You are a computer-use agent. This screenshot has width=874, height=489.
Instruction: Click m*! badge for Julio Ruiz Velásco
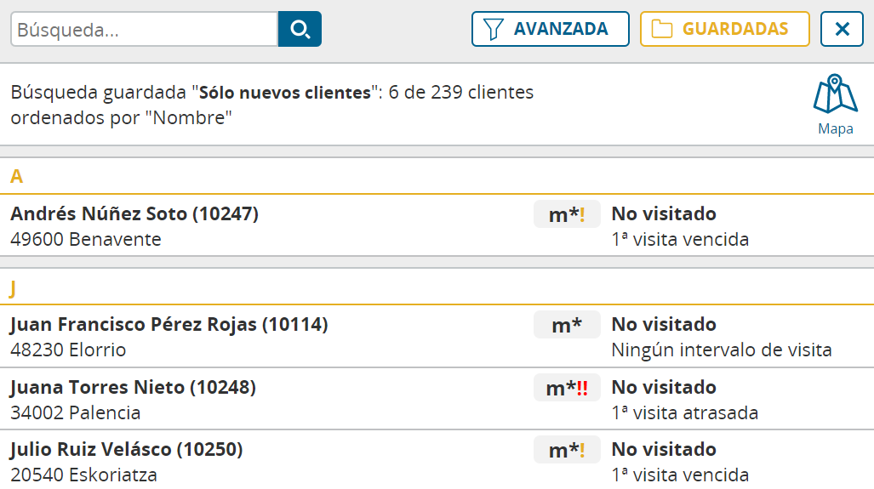click(x=567, y=450)
